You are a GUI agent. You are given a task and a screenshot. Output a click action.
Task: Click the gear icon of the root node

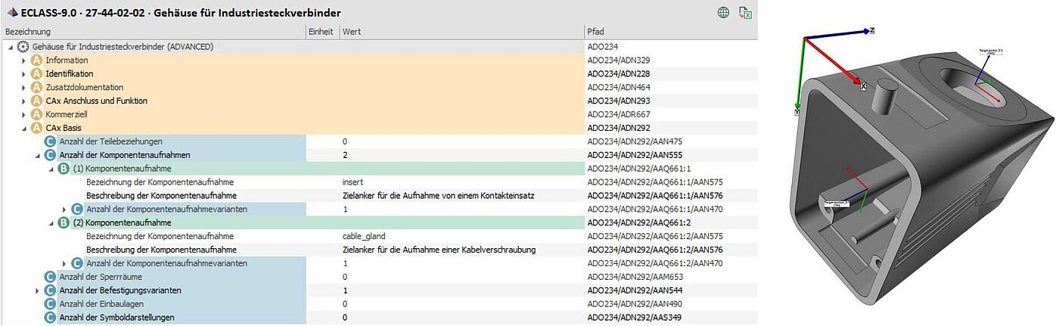click(23, 47)
